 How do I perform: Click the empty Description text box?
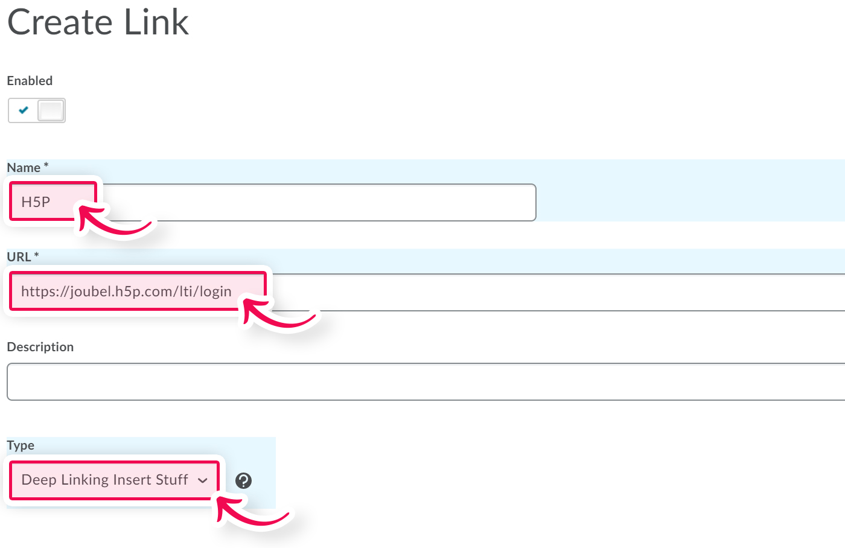tap(422, 381)
